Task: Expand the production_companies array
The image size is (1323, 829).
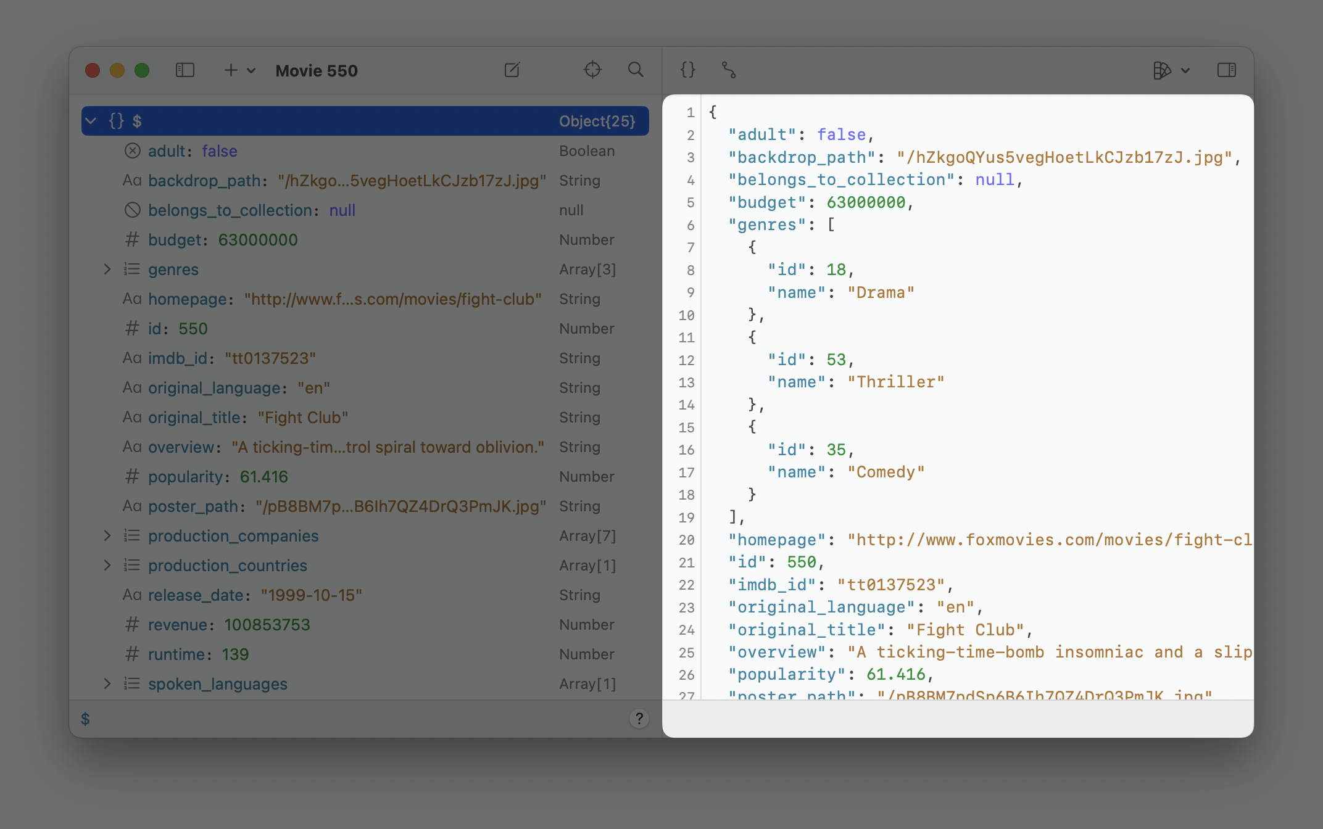Action: [108, 536]
